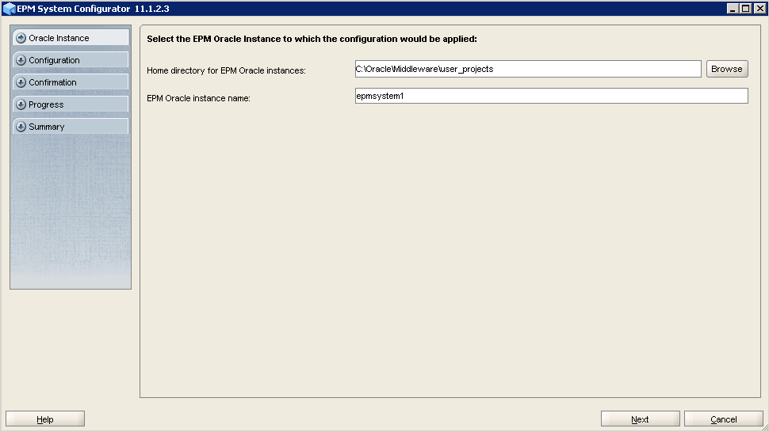Switch to the Progress step label
This screenshot has height=432, width=769.
pos(46,104)
